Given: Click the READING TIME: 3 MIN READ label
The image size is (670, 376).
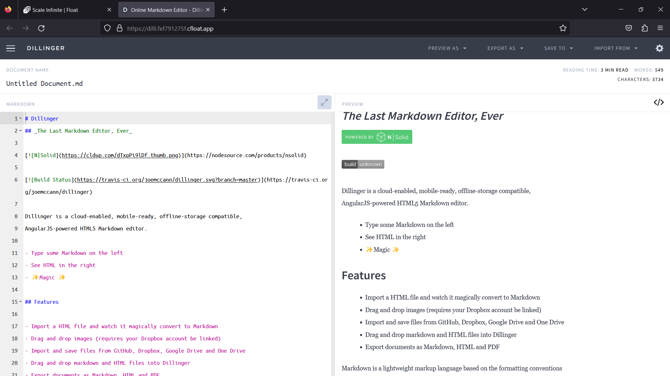Looking at the screenshot, I should coord(596,70).
